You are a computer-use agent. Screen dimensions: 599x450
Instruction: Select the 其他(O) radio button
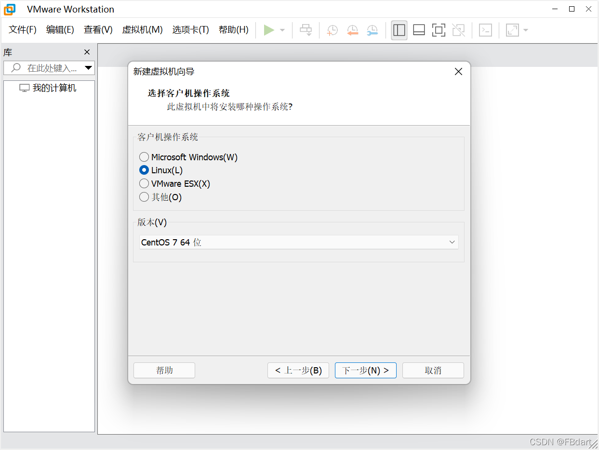[x=144, y=197]
